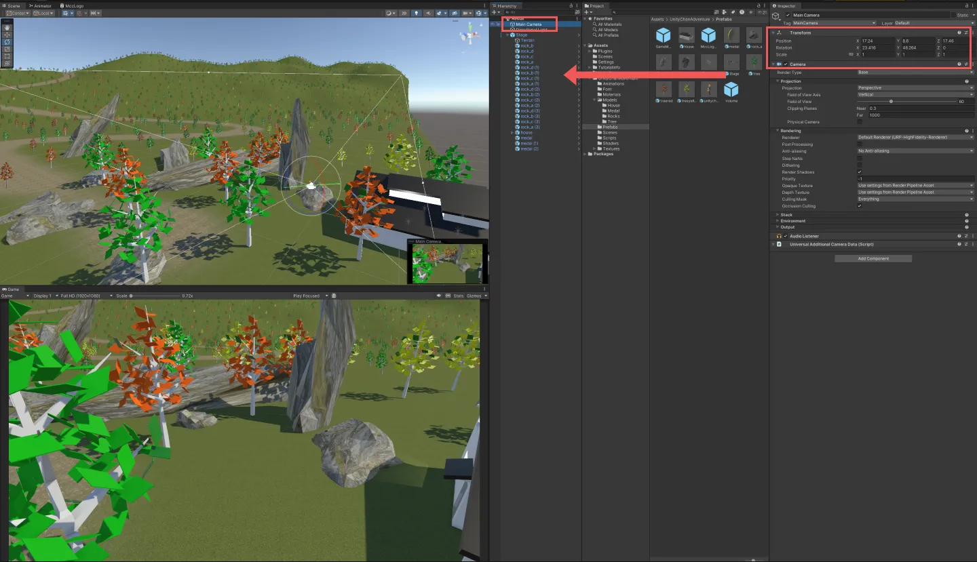Click the Volume asset cube icon
977x562 pixels.
coord(731,90)
